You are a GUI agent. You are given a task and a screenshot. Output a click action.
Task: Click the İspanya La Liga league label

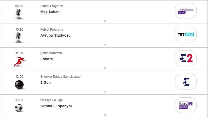[51, 100]
